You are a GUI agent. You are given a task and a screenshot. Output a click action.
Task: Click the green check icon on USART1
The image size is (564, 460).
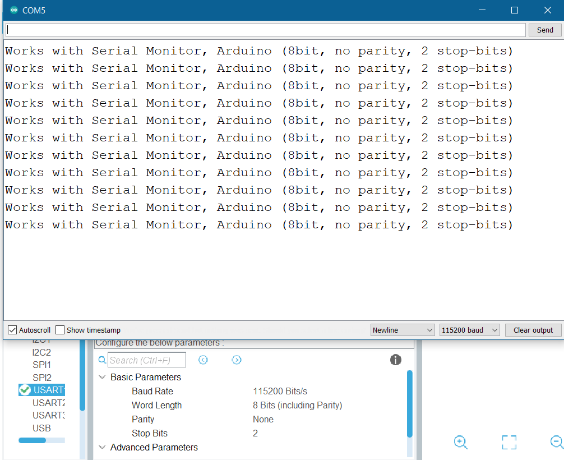(x=25, y=390)
